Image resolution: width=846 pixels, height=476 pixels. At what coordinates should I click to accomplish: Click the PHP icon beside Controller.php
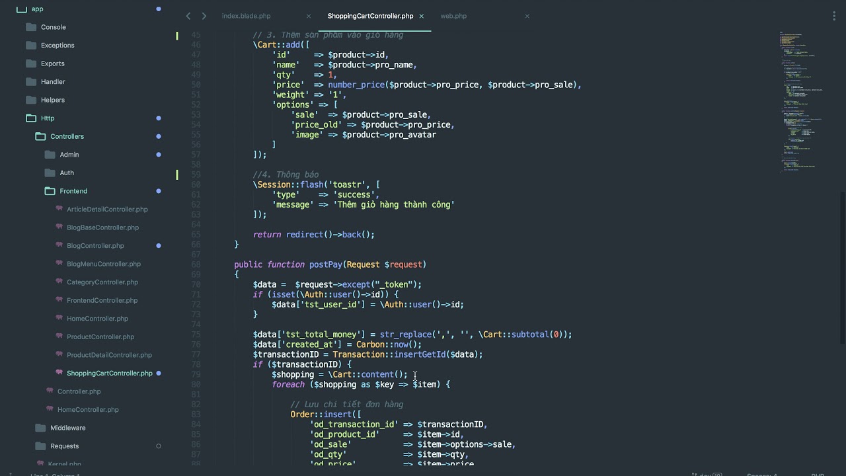click(50, 391)
